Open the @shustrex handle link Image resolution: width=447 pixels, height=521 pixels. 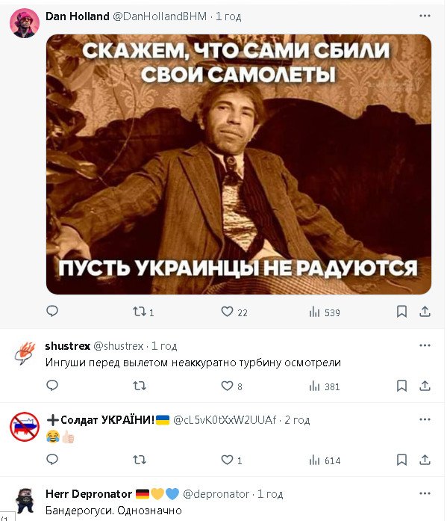(119, 346)
